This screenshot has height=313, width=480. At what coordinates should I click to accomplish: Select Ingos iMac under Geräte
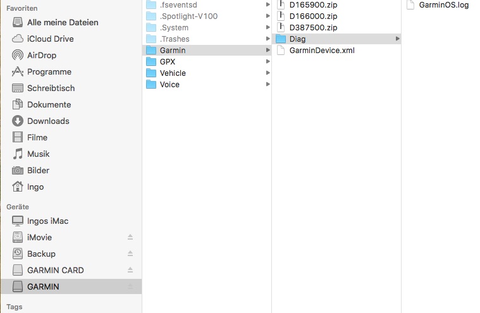click(47, 221)
